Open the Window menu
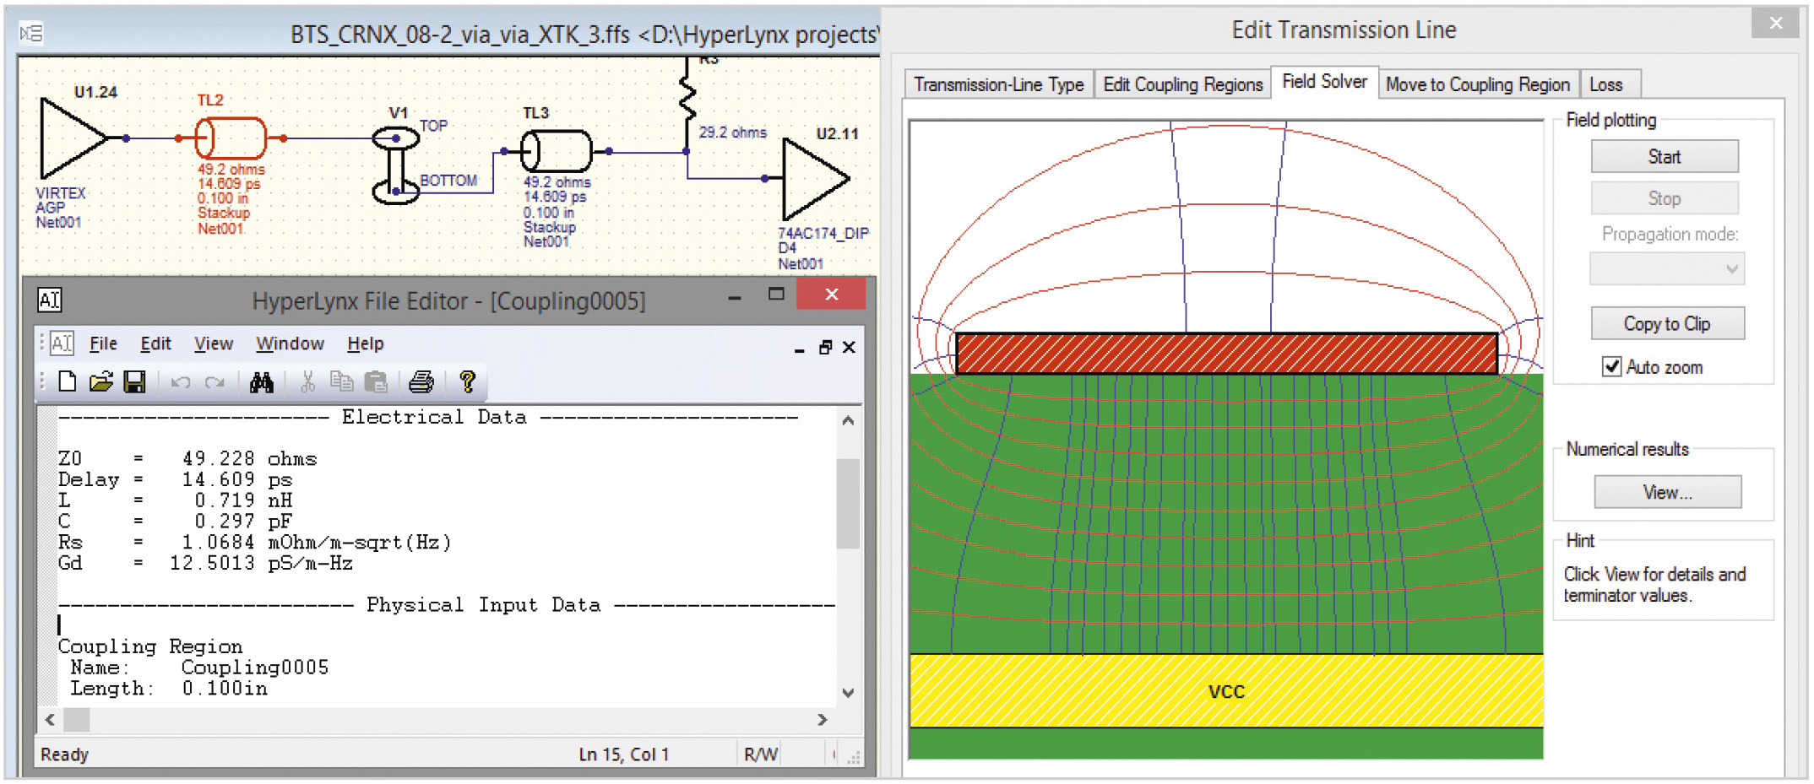The height and width of the screenshot is (784, 1814). click(x=290, y=343)
